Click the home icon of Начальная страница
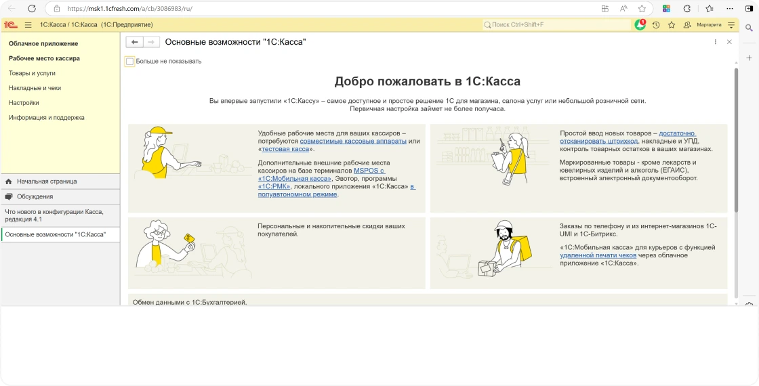This screenshot has height=386, width=759. click(8, 181)
